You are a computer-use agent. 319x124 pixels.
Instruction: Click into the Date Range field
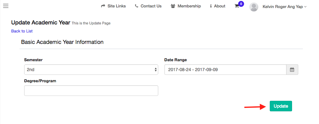(225, 70)
